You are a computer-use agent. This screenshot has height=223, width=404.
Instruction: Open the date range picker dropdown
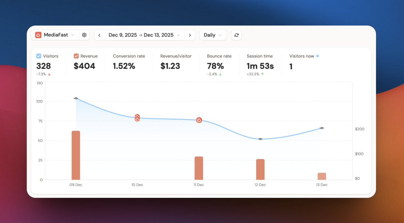click(144, 35)
